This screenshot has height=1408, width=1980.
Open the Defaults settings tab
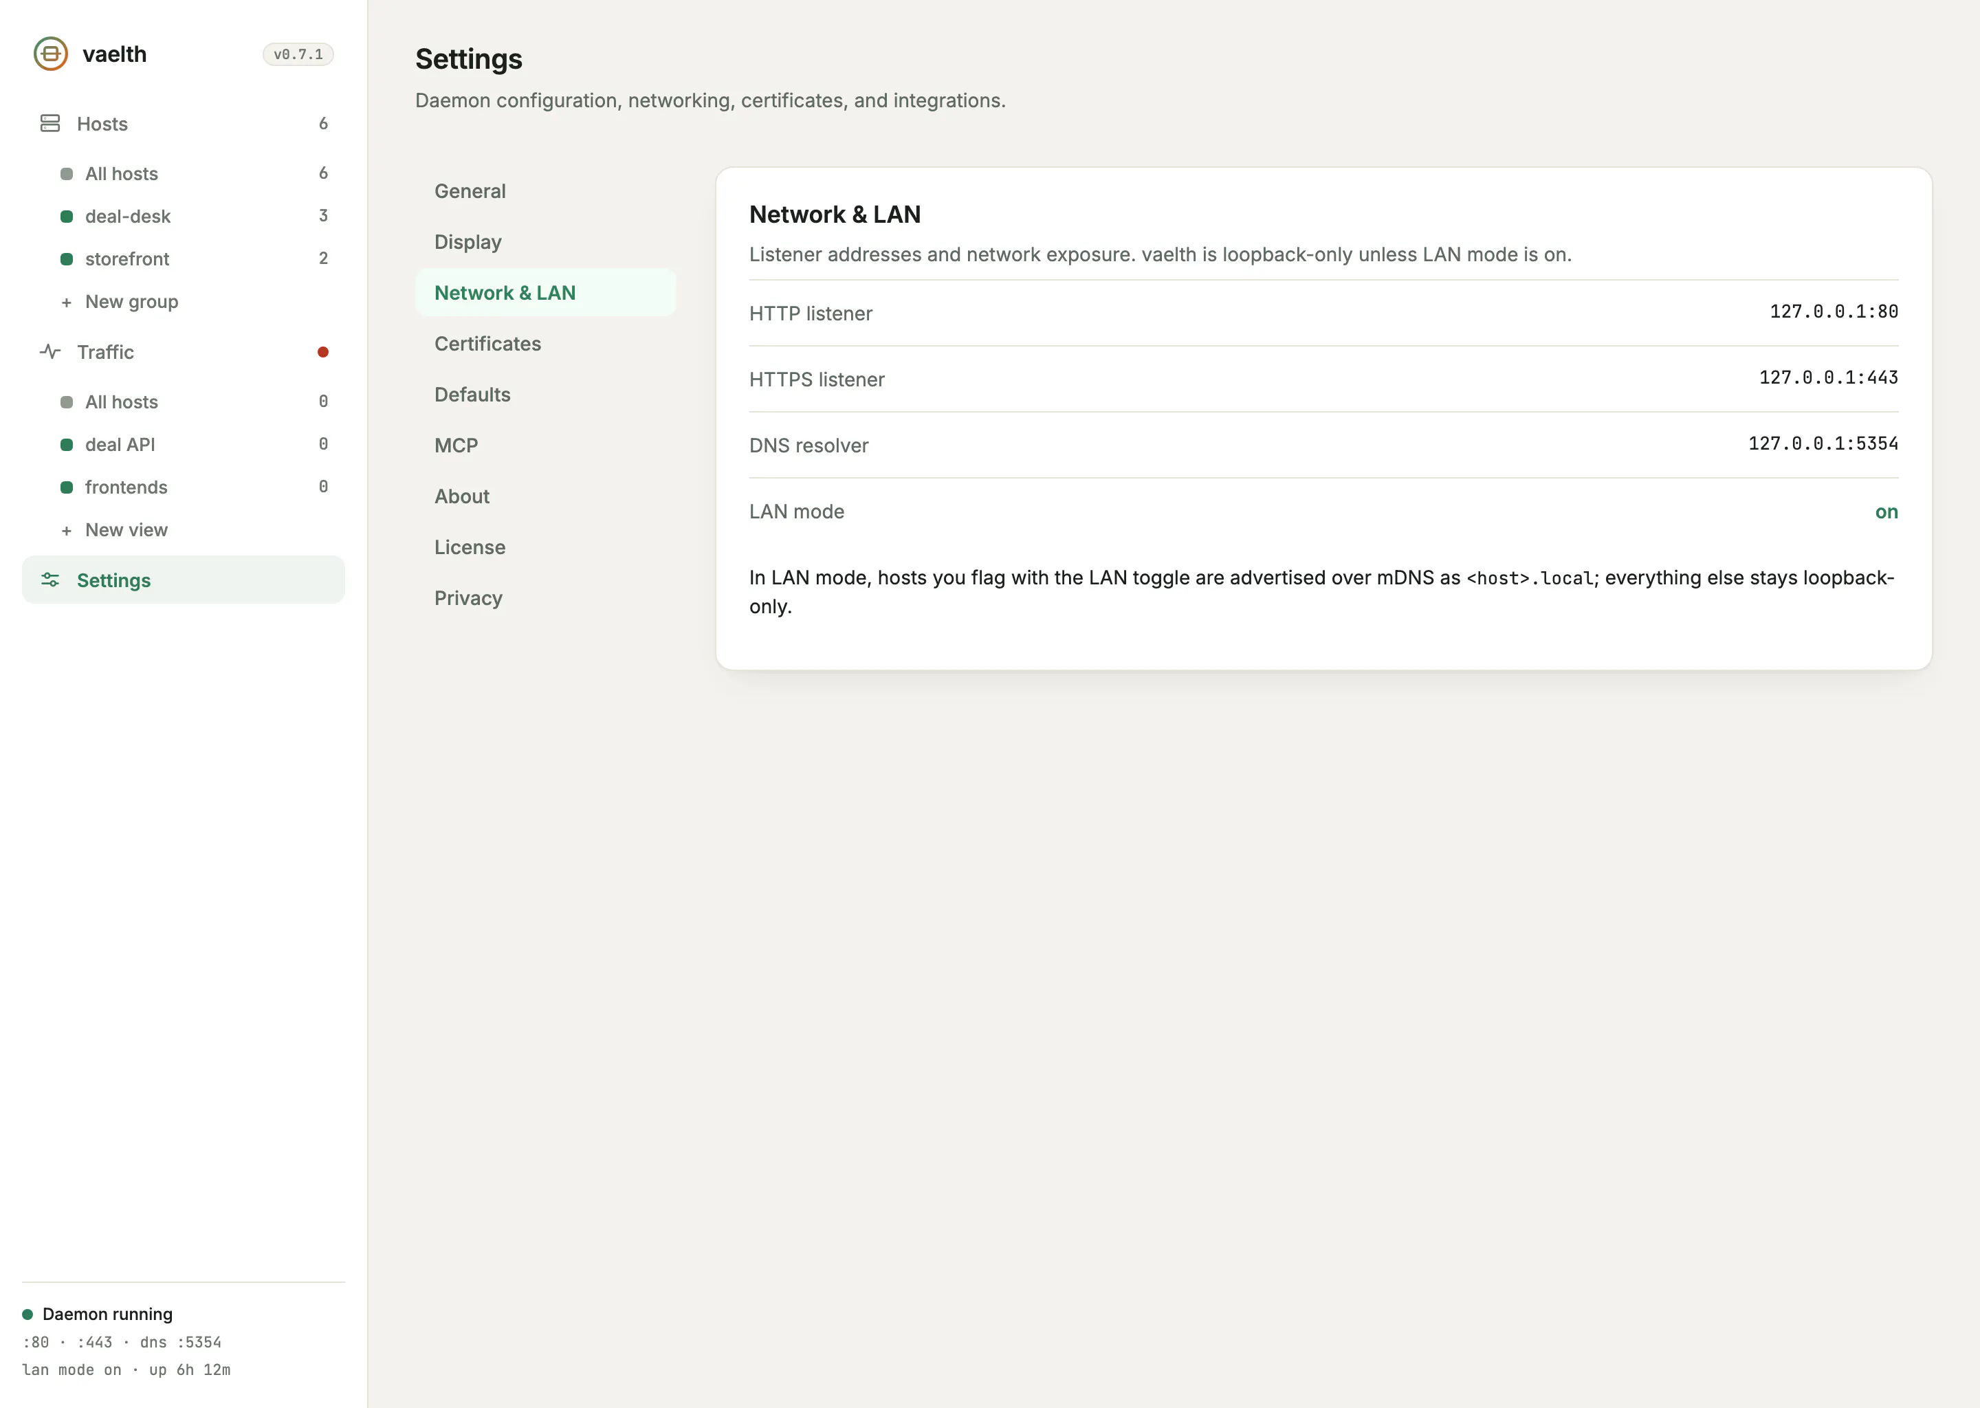[x=545, y=395]
